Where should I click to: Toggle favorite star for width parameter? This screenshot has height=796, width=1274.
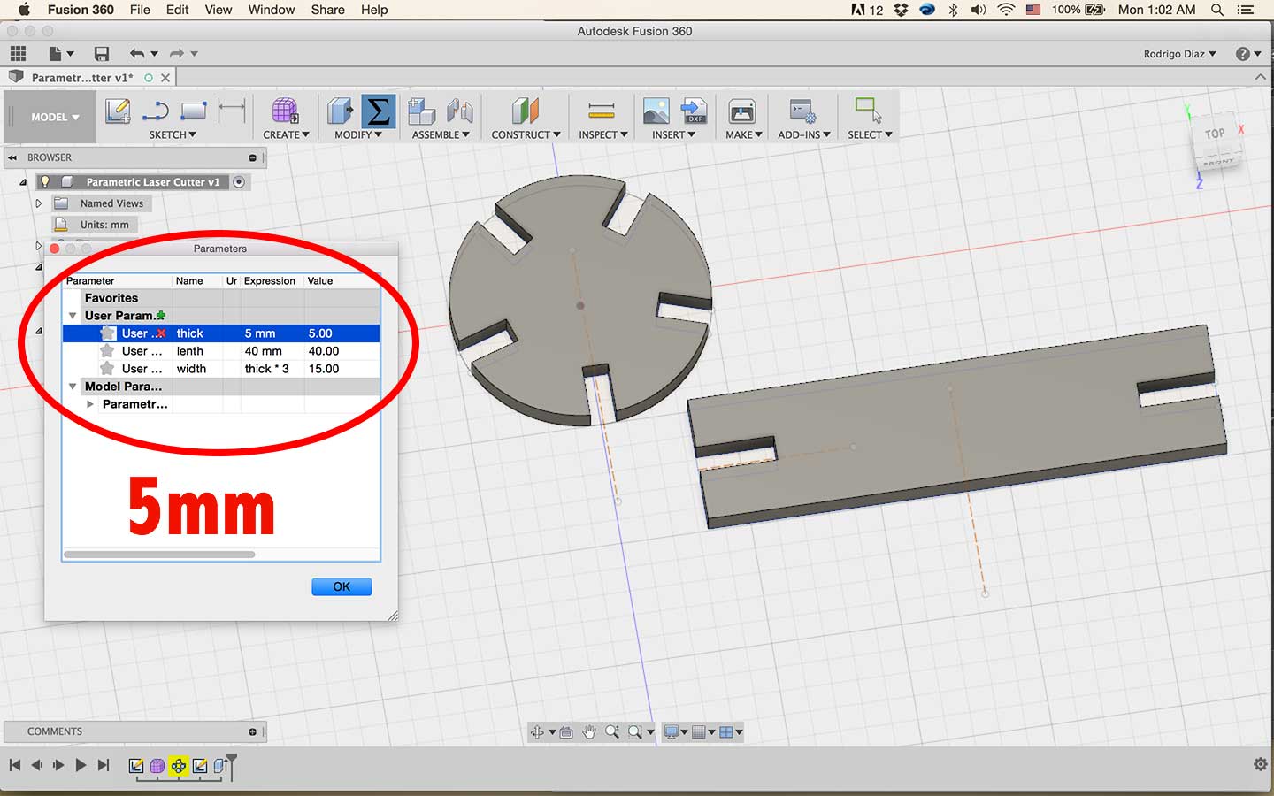pos(108,369)
